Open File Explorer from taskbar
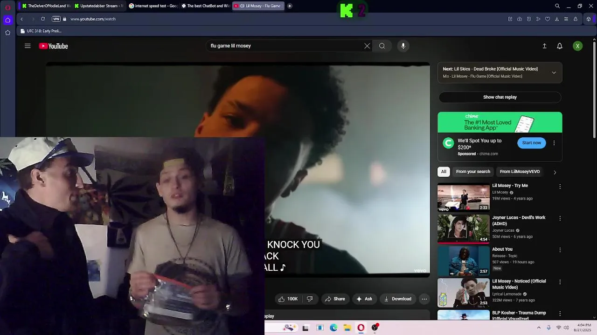Image resolution: width=597 pixels, height=335 pixels. coord(347,328)
